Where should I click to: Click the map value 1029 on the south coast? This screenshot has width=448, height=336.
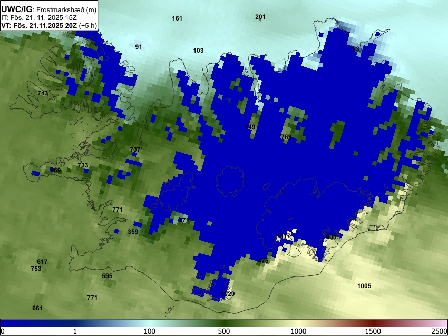pos(228,294)
